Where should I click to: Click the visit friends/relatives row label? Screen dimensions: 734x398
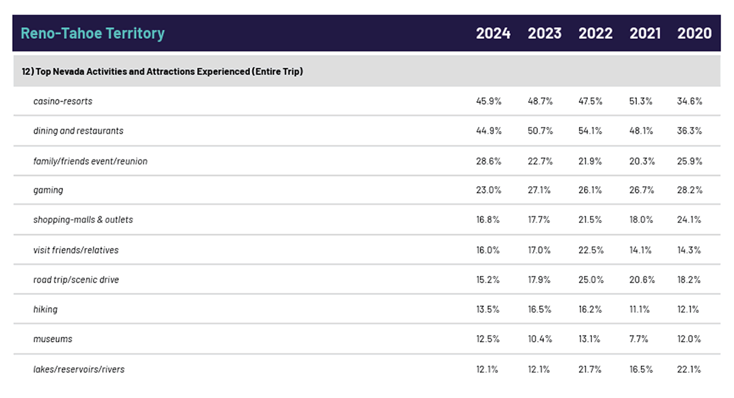coord(76,250)
